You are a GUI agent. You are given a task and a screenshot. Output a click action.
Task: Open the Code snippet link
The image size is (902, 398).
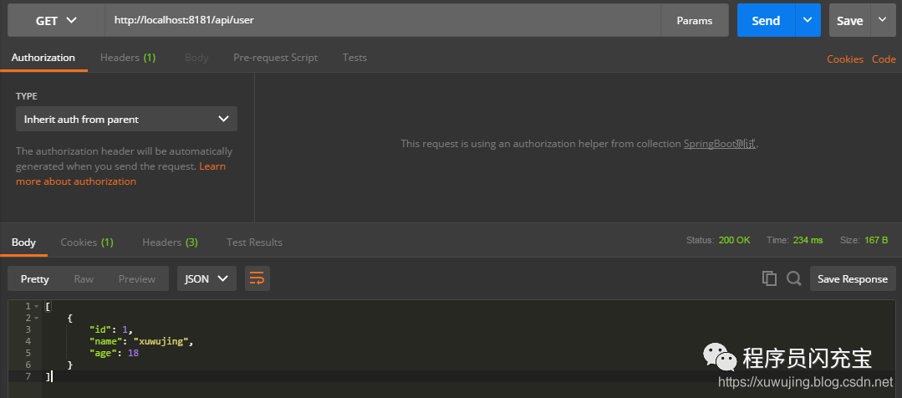(884, 59)
